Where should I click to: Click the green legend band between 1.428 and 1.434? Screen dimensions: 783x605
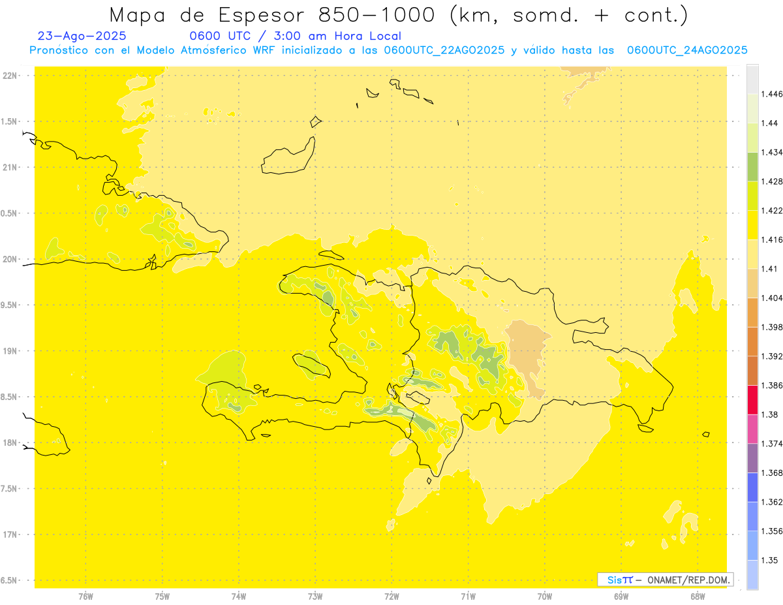click(752, 167)
